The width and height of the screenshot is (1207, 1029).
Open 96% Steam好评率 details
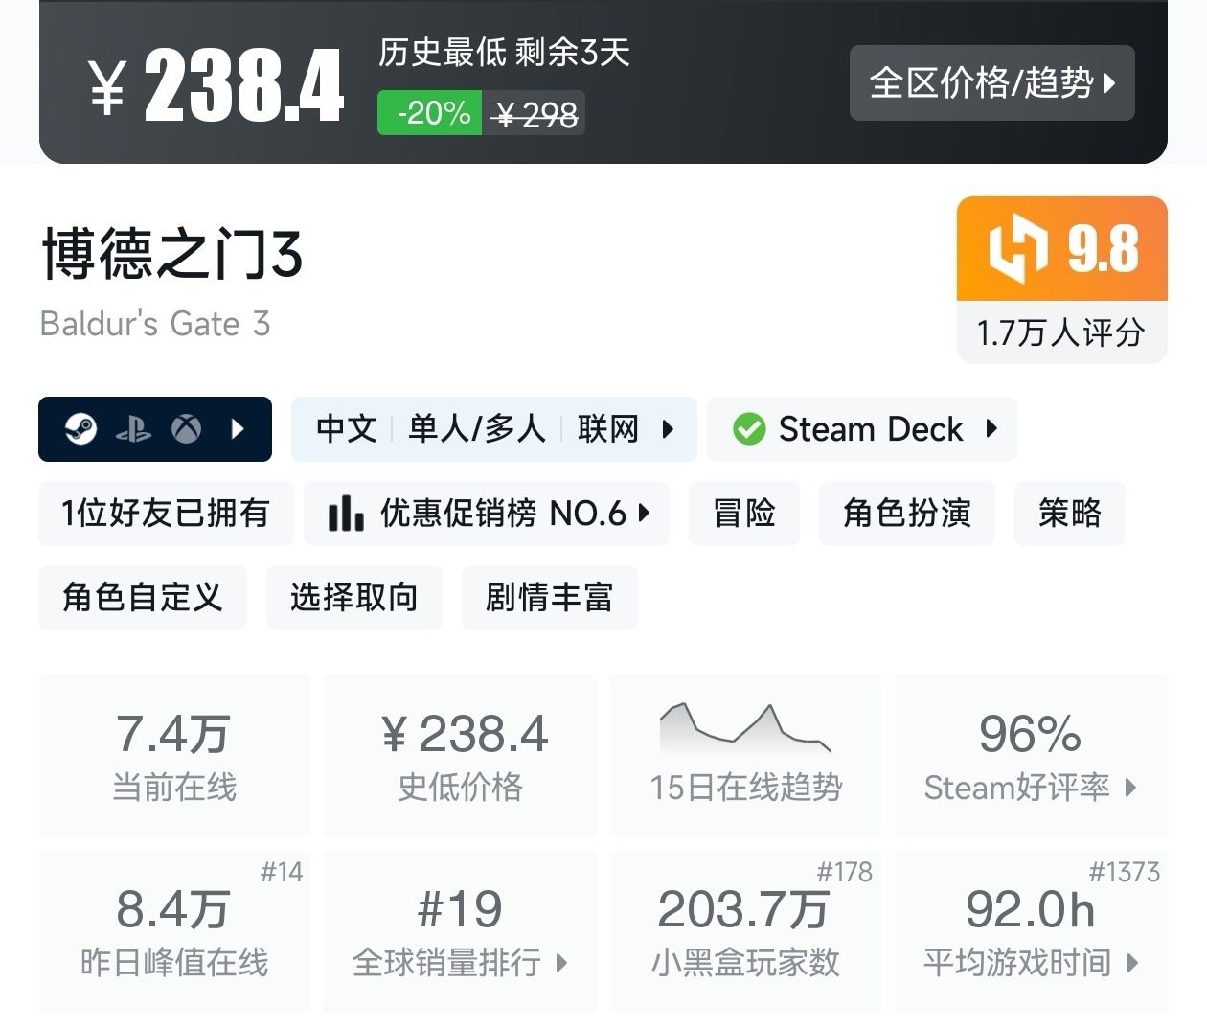pos(1031,756)
